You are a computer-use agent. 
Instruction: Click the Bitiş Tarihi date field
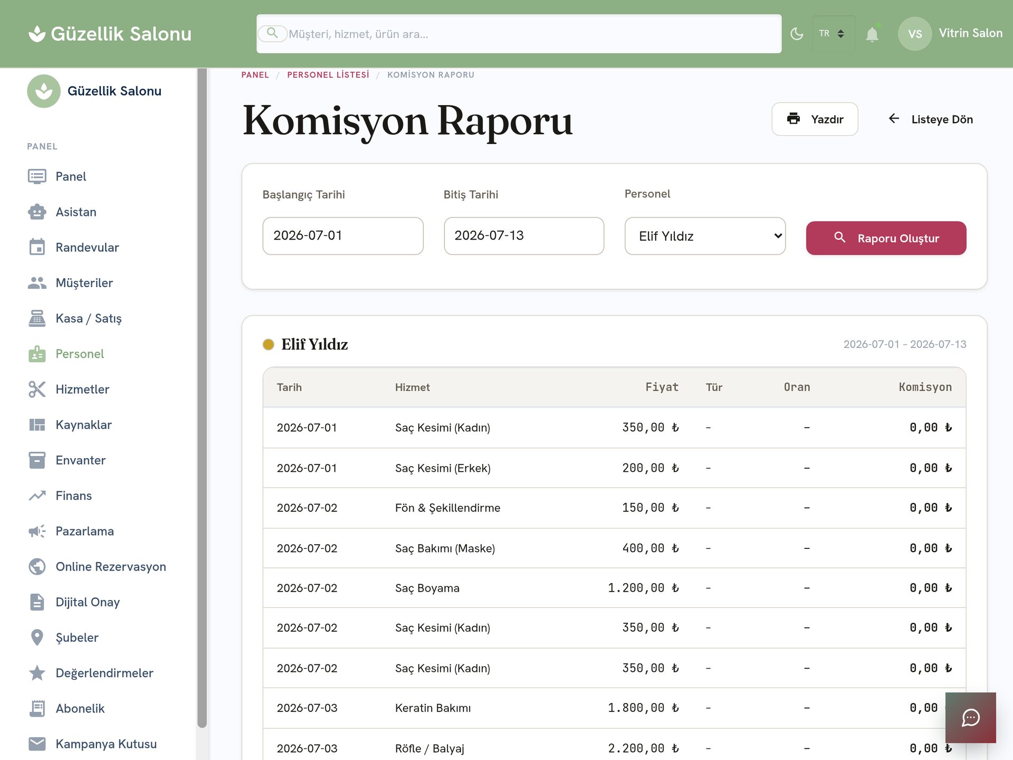(x=524, y=236)
